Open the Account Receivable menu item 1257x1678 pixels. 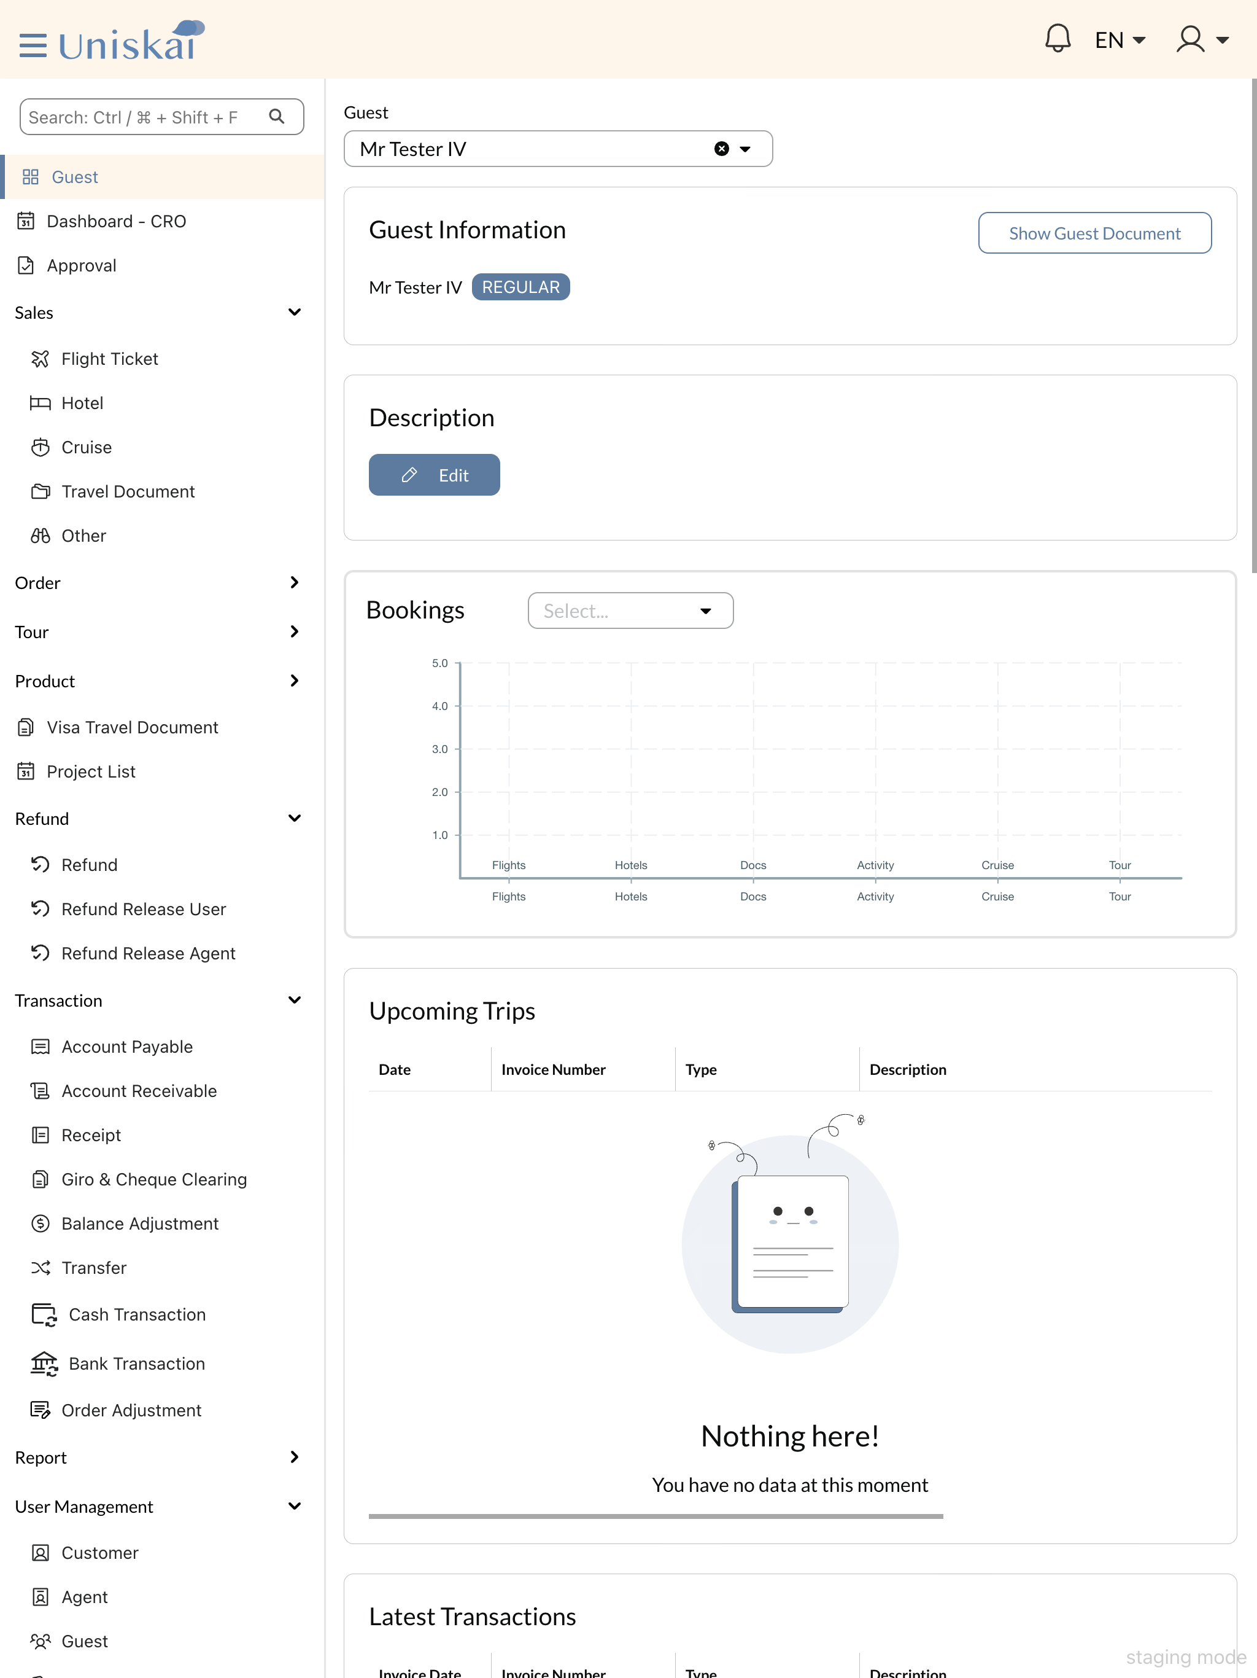[139, 1091]
